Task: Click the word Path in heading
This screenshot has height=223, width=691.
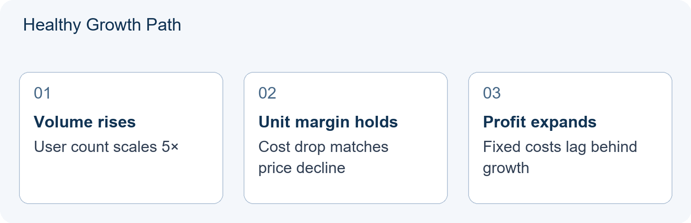Action: pos(164,25)
